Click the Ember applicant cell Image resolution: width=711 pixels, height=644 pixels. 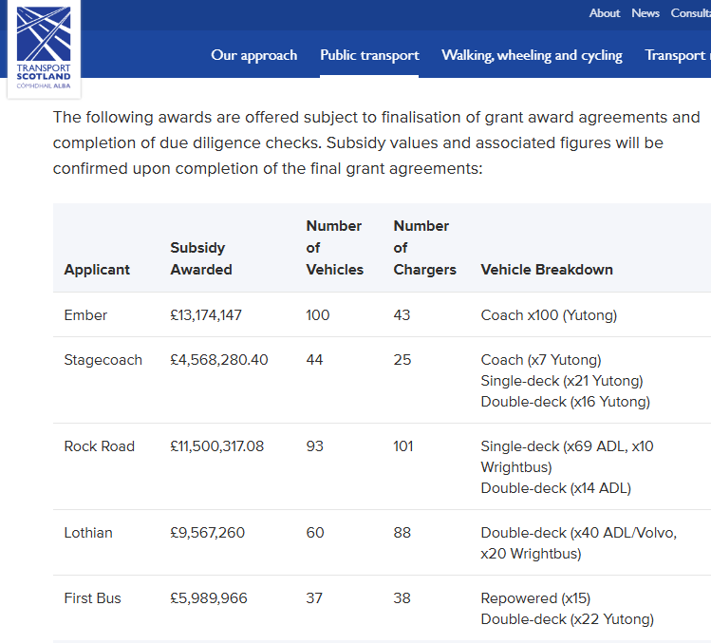coord(85,315)
